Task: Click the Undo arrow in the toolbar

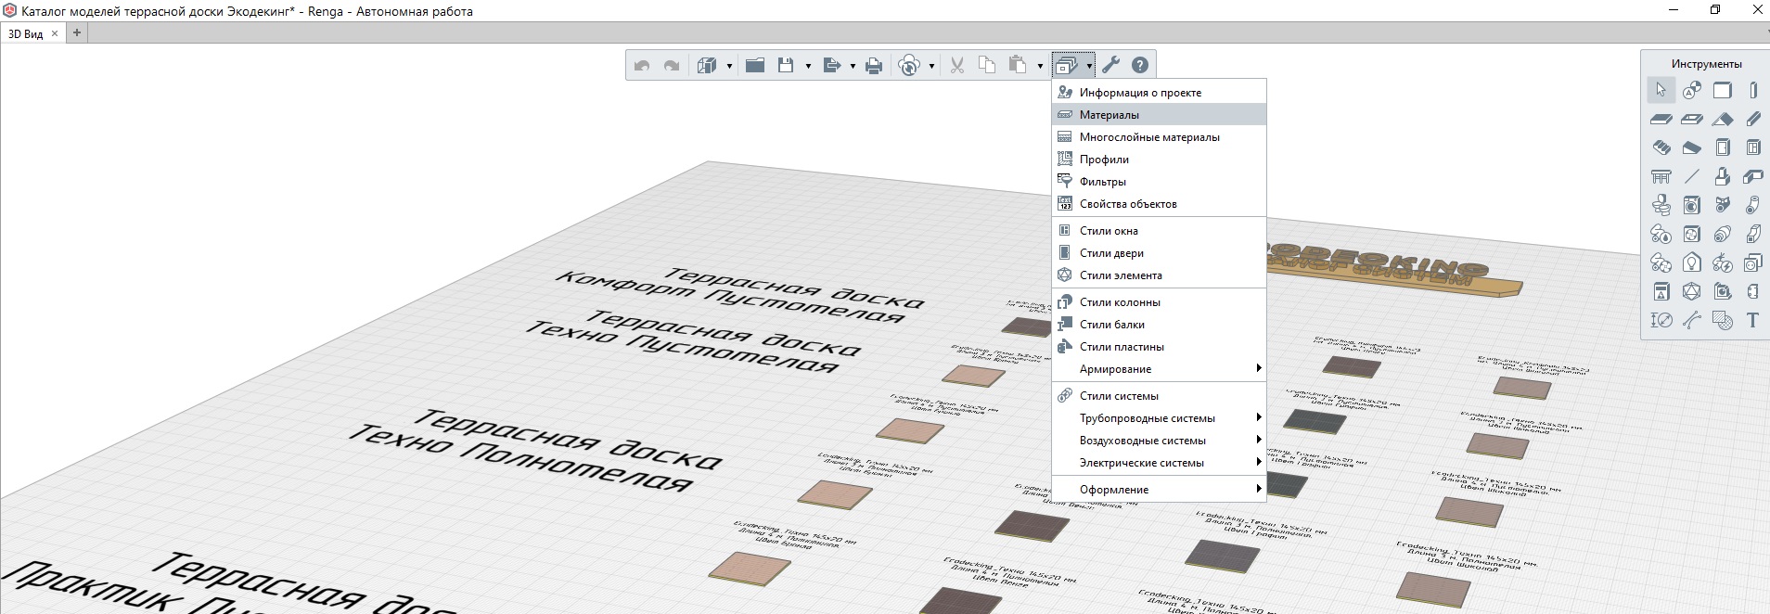Action: point(642,66)
